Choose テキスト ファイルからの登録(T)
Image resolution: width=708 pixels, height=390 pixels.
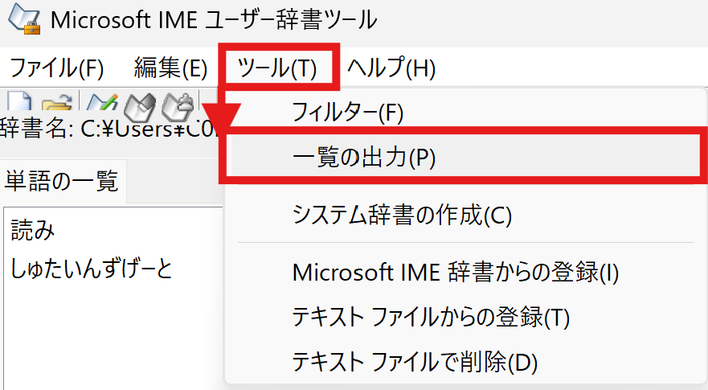click(431, 317)
